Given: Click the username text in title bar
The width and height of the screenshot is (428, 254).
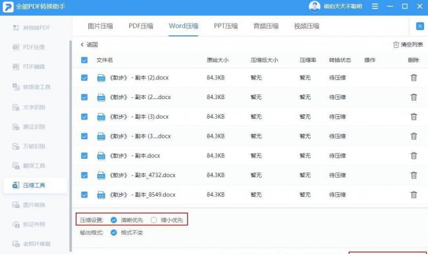Looking at the screenshot, I should click(343, 7).
